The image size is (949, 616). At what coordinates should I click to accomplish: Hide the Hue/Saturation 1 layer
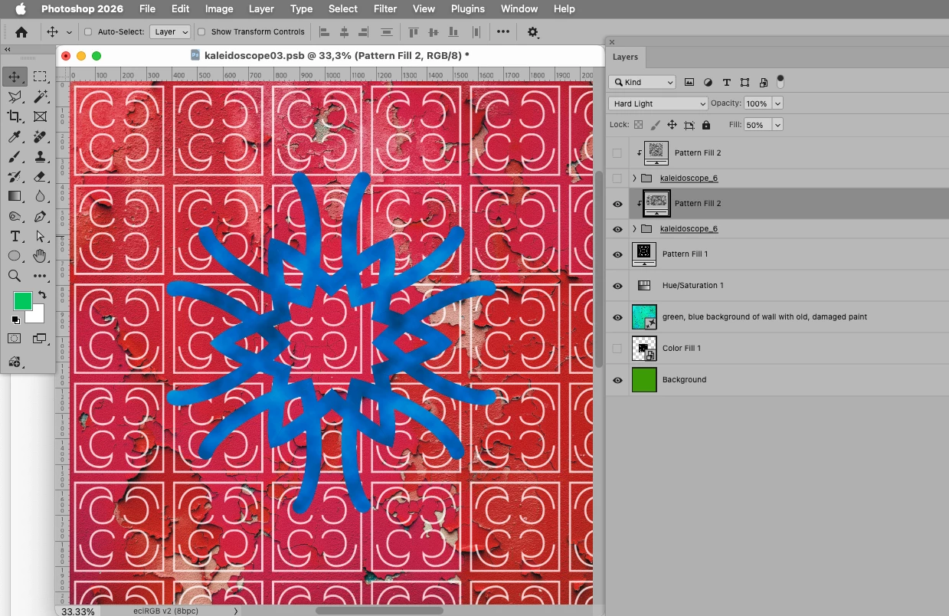click(x=617, y=286)
